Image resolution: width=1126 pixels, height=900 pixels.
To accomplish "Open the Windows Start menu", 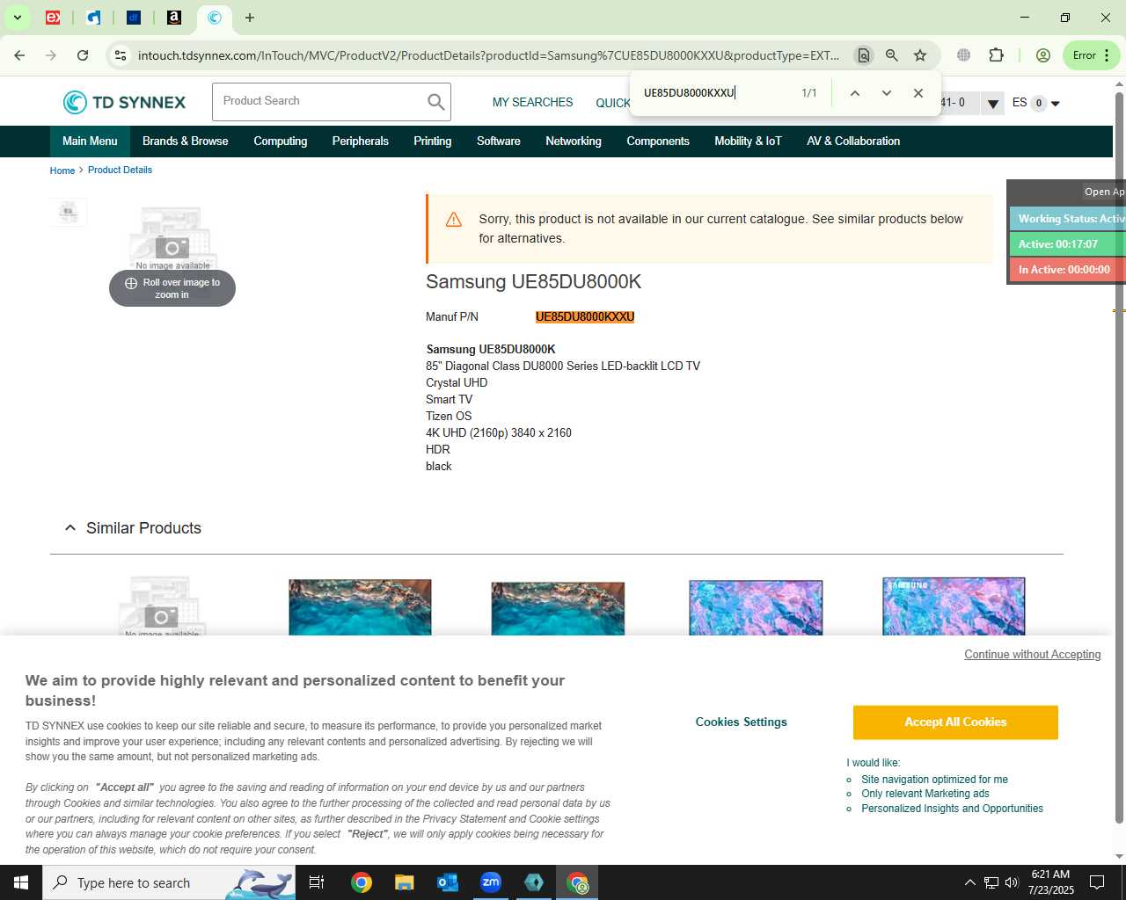I will 21,882.
